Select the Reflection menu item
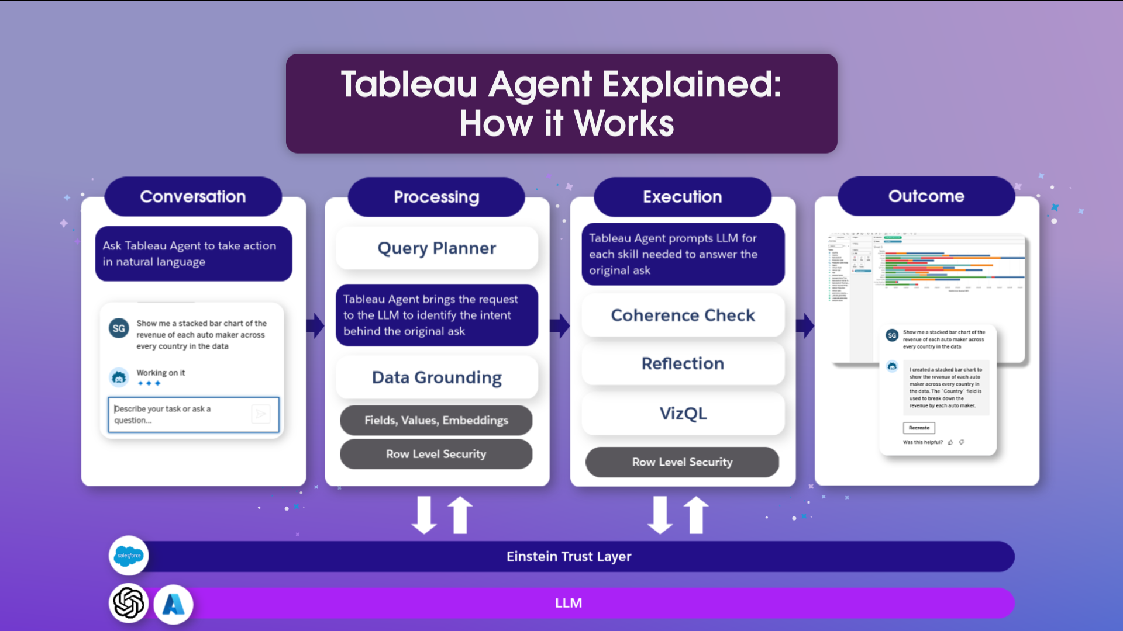Screen dimensions: 1123x631 [683, 363]
